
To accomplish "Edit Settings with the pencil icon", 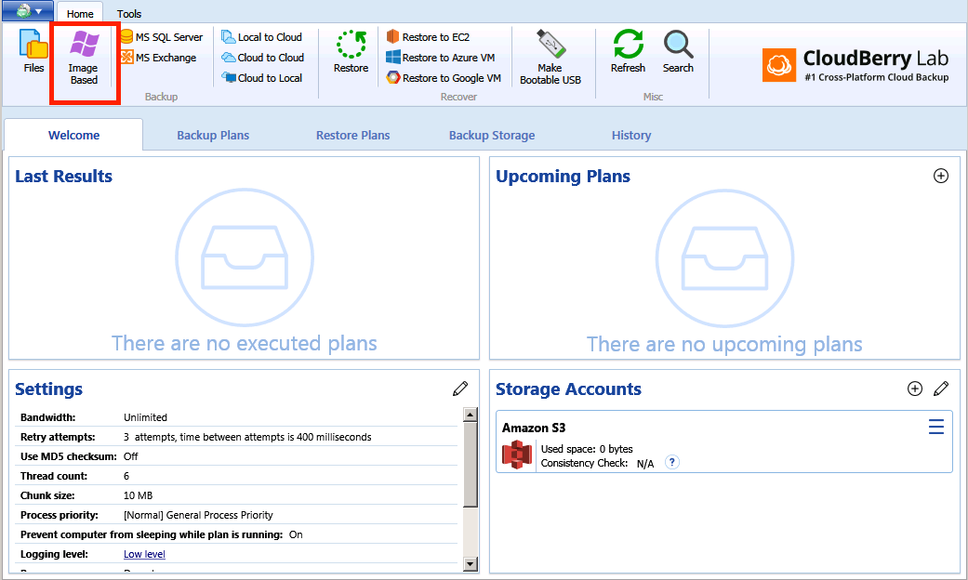I will (x=460, y=389).
